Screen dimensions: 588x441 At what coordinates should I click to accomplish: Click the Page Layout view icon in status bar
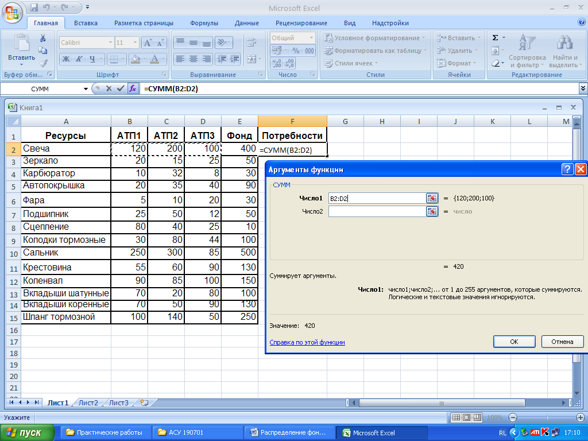(466, 417)
